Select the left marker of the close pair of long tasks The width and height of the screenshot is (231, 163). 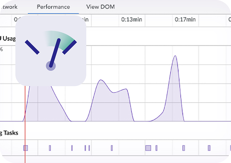point(85,148)
